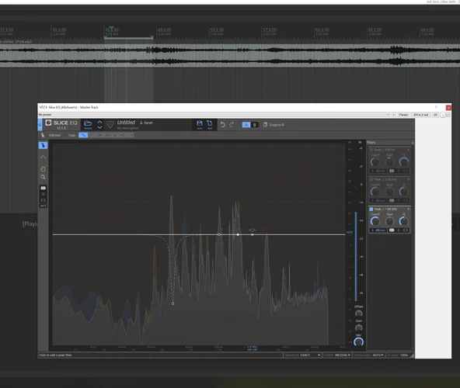Open the Spectrum EXACT dropdown

302,355
